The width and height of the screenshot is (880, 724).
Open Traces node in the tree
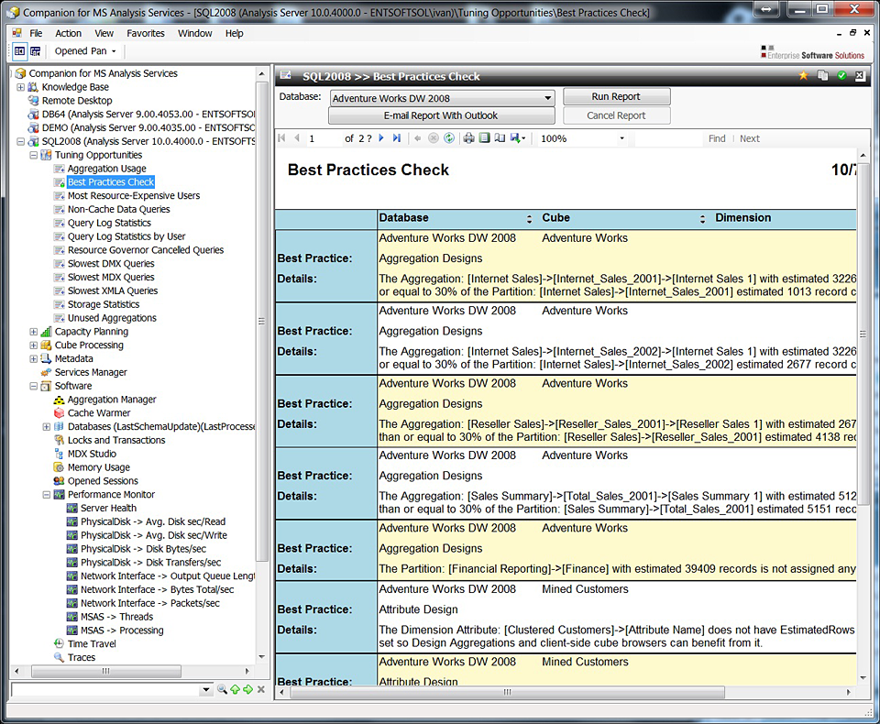click(82, 658)
